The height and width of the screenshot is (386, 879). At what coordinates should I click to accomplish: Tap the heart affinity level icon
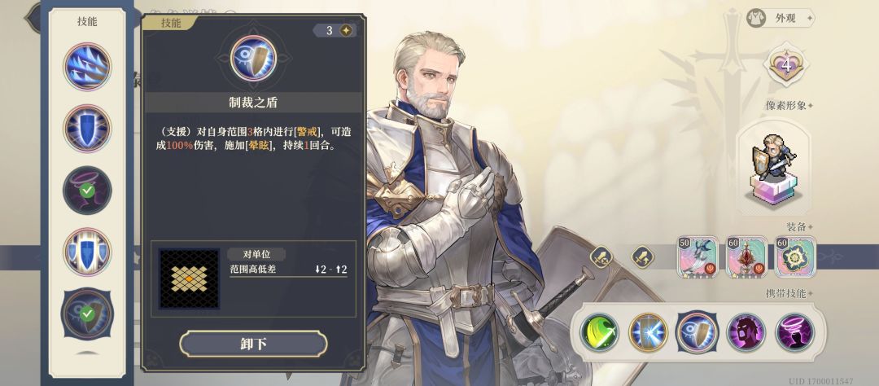click(x=786, y=66)
